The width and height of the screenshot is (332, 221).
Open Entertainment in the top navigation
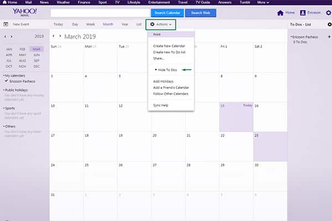(159, 2)
